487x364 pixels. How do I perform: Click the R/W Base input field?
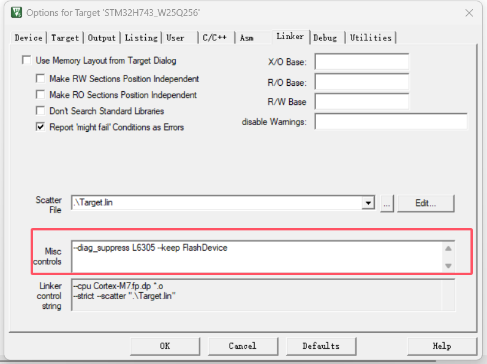[362, 101]
